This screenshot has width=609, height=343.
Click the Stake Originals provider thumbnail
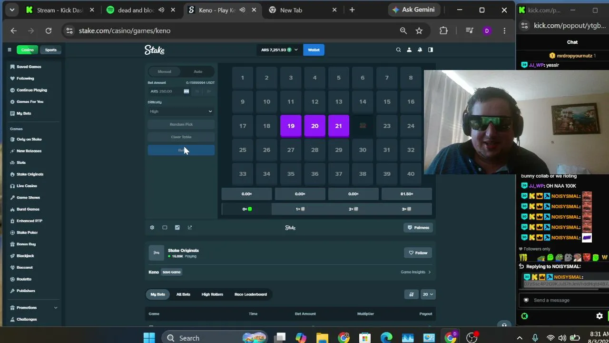click(x=157, y=253)
